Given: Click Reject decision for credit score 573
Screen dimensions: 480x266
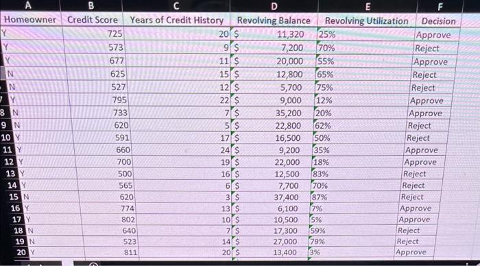Looking at the screenshot, I should 436,49.
